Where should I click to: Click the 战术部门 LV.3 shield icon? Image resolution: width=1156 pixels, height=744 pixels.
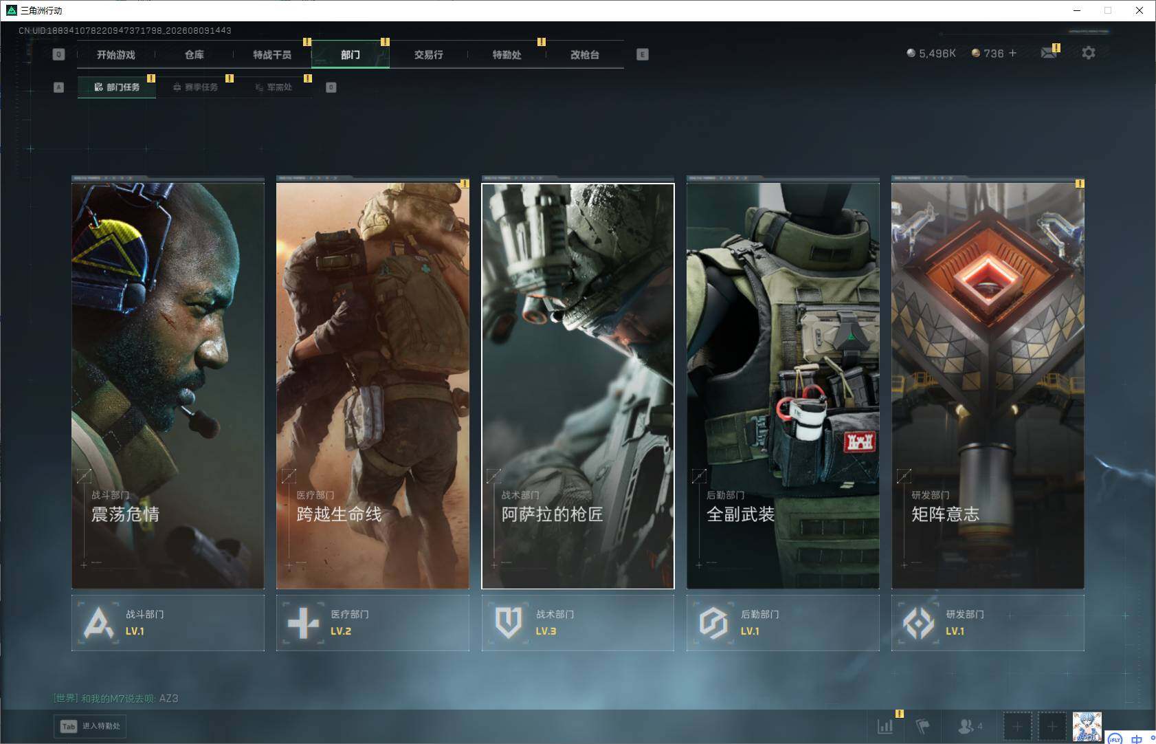[508, 622]
